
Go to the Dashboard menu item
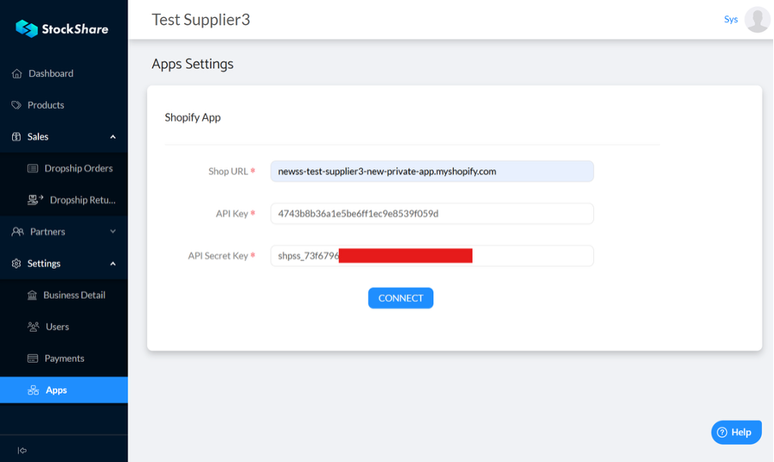click(x=51, y=74)
